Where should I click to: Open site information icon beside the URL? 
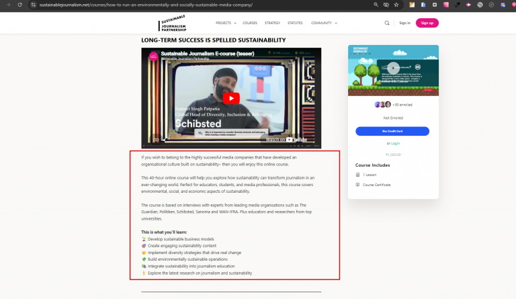click(x=33, y=5)
